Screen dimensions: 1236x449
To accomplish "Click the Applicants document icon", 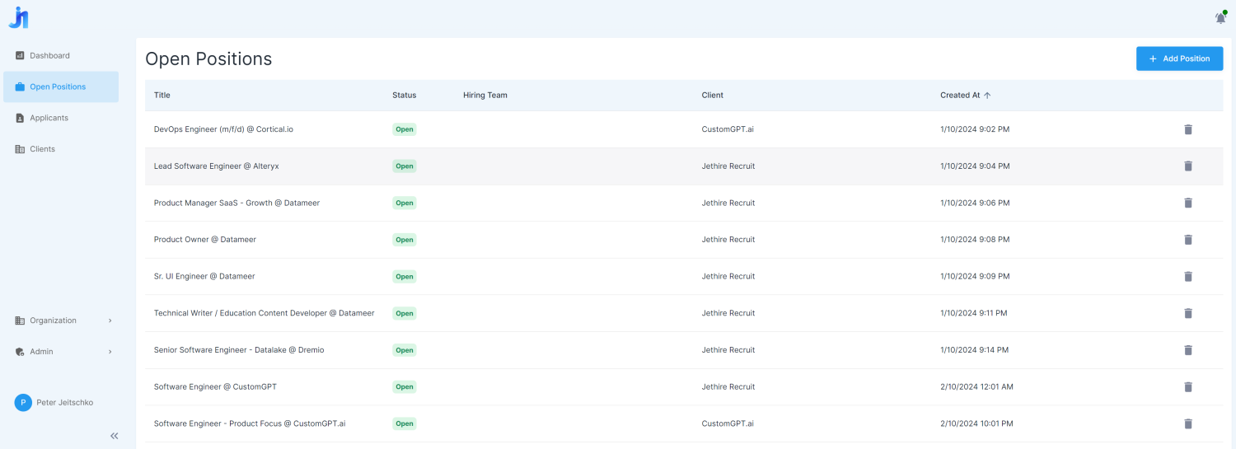I will click(20, 118).
